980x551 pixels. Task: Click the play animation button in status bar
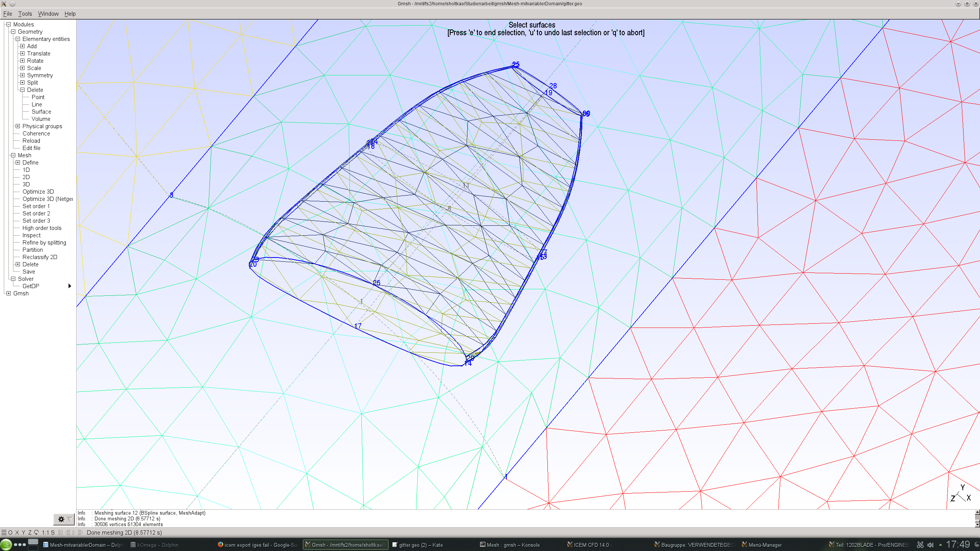74,532
